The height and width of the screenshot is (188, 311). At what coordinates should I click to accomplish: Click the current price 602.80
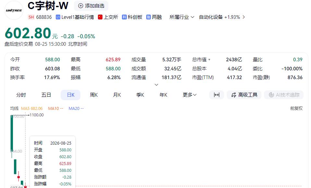[28, 33]
